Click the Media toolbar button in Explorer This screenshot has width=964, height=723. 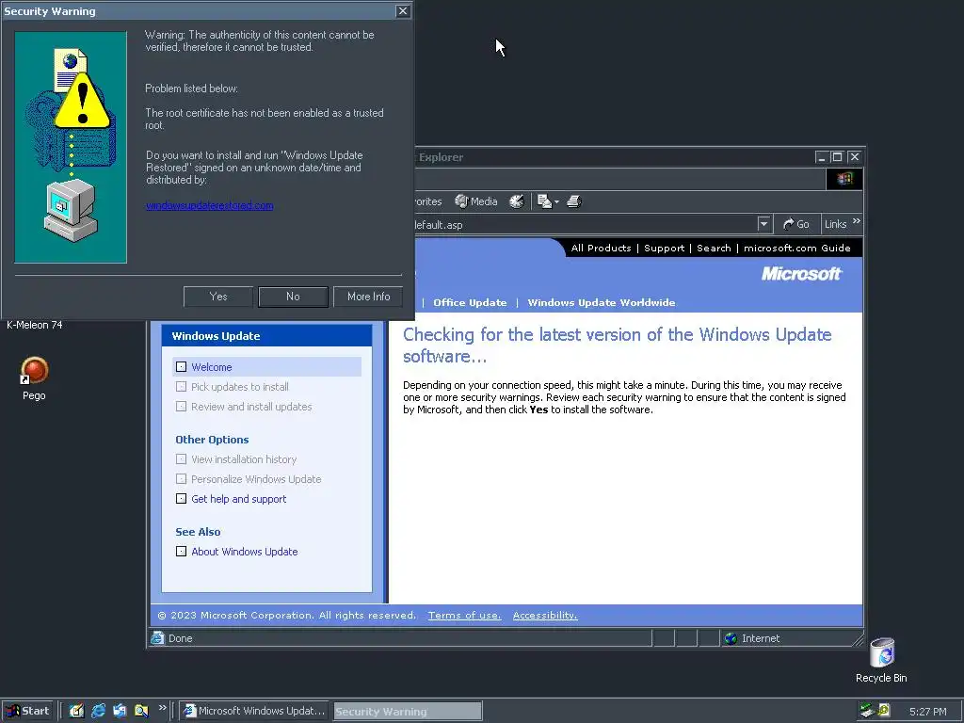[476, 201]
